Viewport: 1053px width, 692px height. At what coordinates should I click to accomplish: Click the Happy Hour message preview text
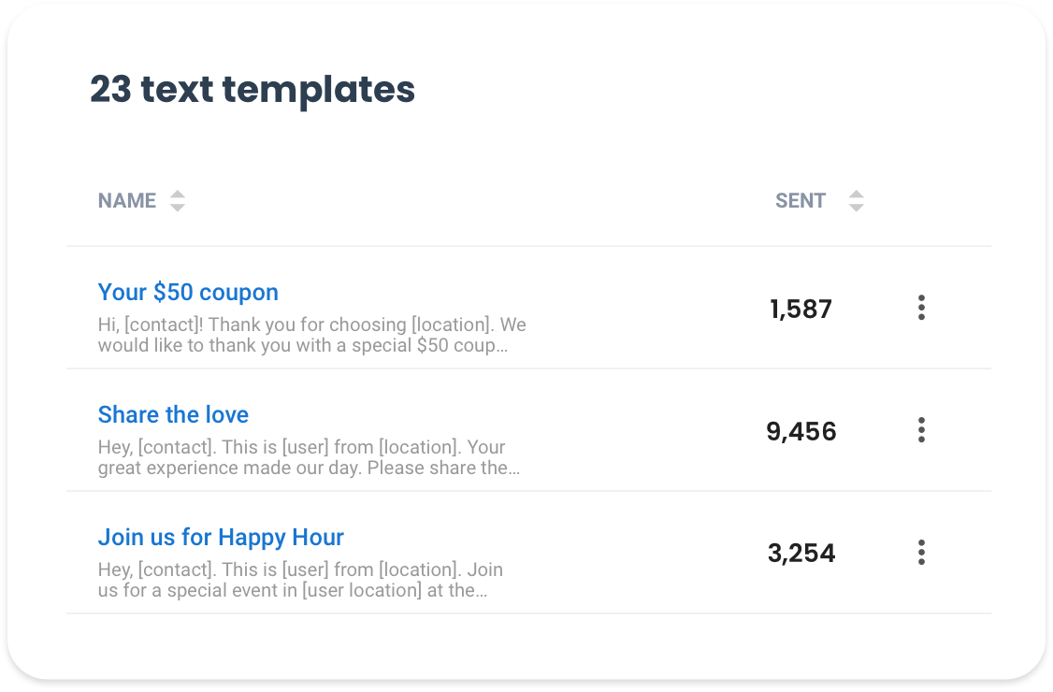coord(300,580)
